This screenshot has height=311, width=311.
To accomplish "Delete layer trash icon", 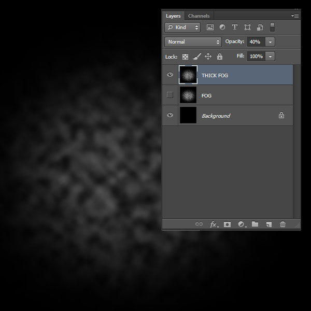I will click(282, 224).
